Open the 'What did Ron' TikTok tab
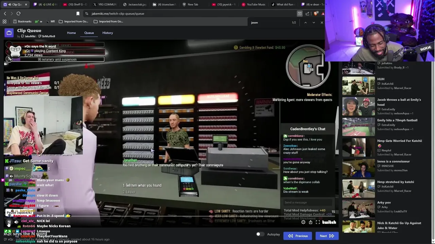 (x=283, y=4)
